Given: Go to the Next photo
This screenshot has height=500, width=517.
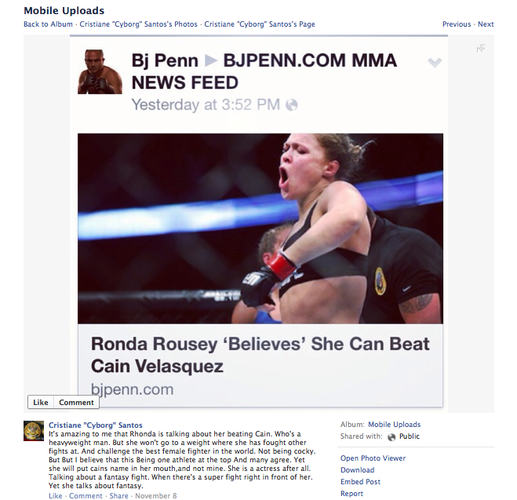Looking at the screenshot, I should click(486, 24).
